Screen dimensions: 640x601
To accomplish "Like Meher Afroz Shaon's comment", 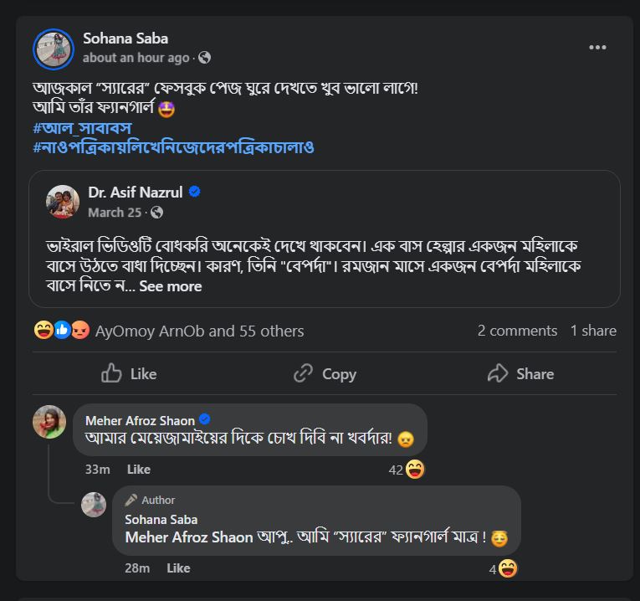I will click(x=138, y=470).
